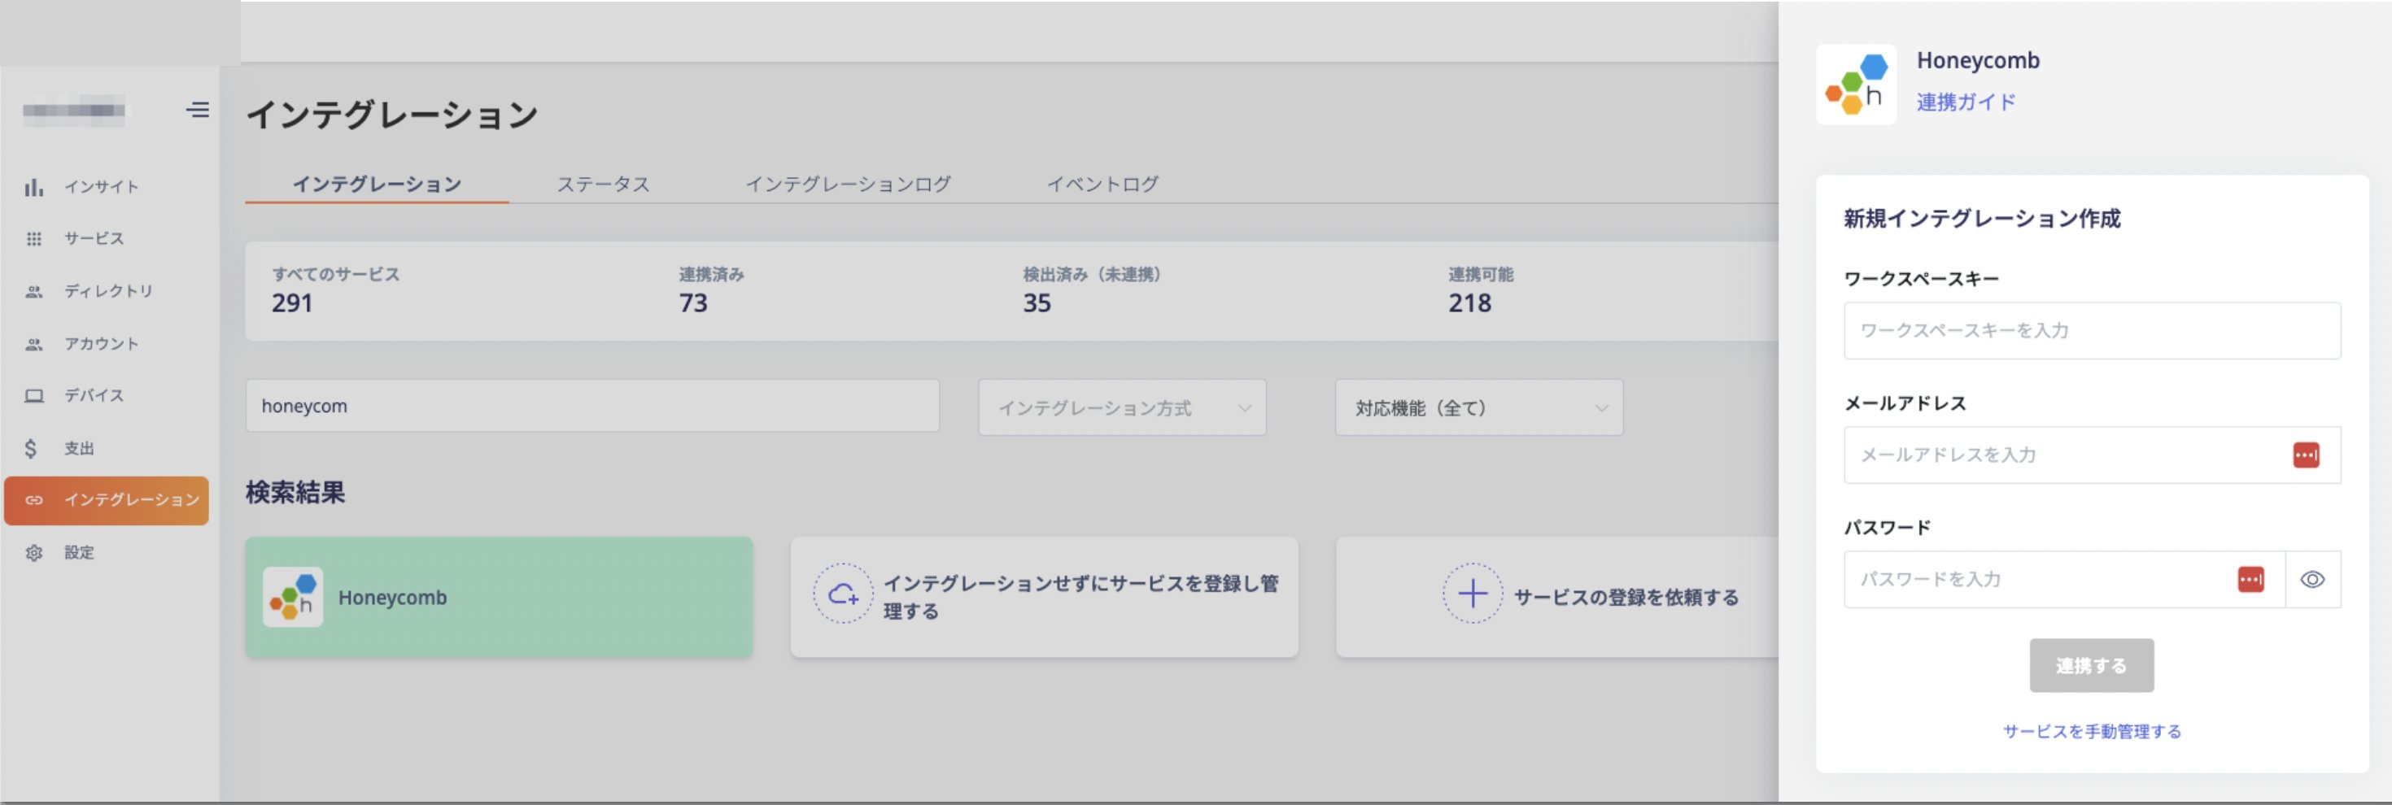Switch to the インテグレーションログ tab
Viewport: 2392px width, 805px height.
[x=849, y=184]
